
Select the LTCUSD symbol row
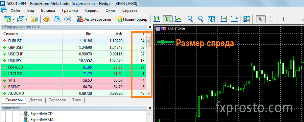74,74
